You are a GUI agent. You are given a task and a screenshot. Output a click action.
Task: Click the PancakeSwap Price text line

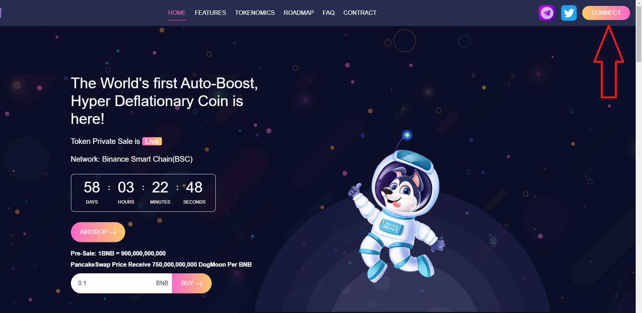click(161, 264)
